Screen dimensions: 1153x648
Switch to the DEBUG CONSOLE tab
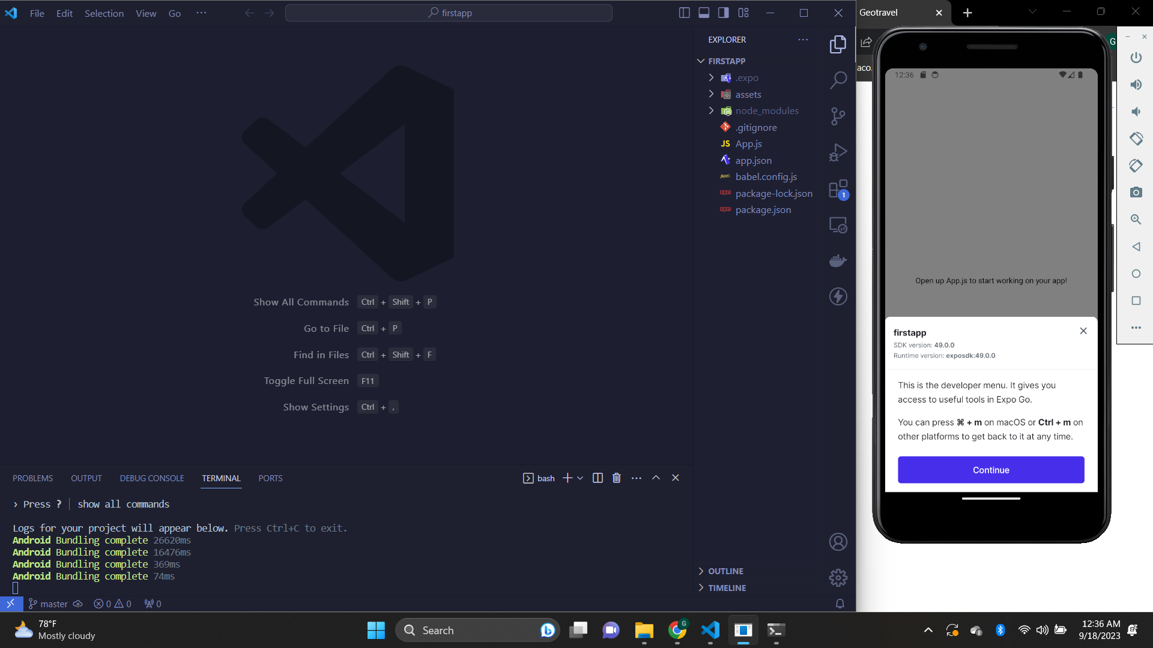pyautogui.click(x=152, y=478)
